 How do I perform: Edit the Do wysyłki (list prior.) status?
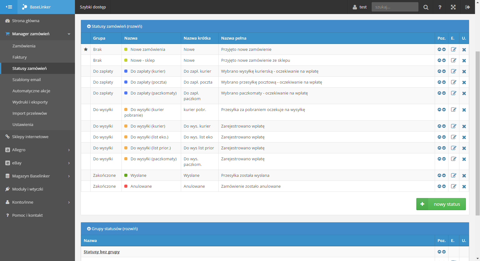453,148
